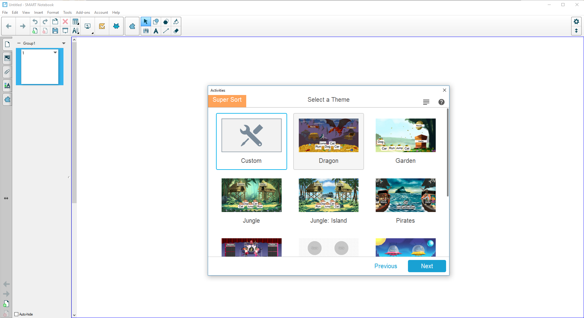Select the Eraser tool

176,31
